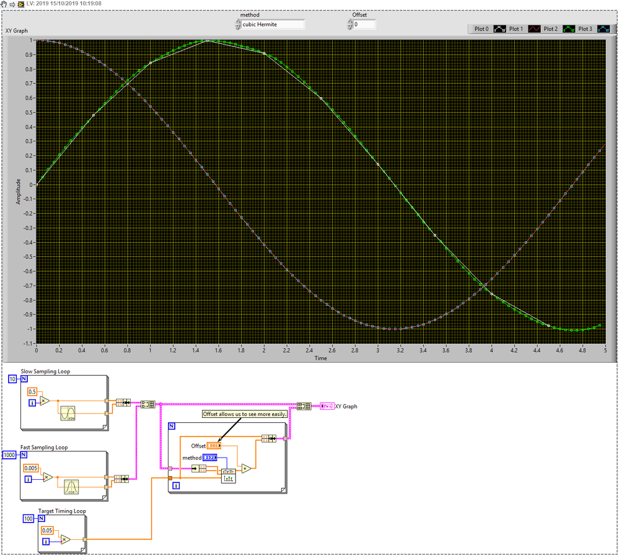Click the comment 'Offset allows us to see more easily.'

point(245,414)
